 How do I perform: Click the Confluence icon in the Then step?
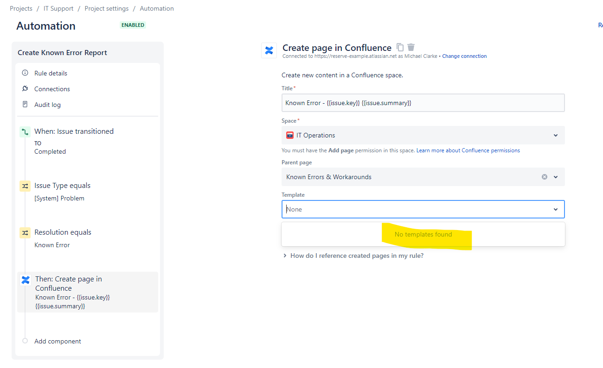(26, 280)
